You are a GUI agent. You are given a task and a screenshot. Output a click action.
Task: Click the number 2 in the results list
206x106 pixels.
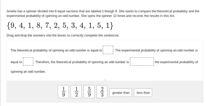click(56, 25)
